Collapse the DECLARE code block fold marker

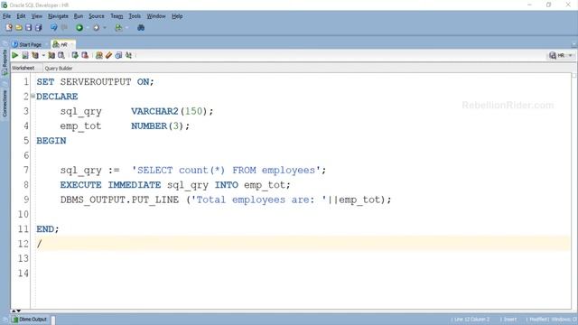click(33, 96)
